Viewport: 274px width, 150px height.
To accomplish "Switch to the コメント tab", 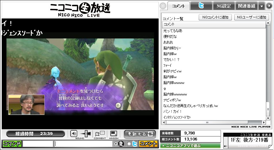I will tap(179, 6).
